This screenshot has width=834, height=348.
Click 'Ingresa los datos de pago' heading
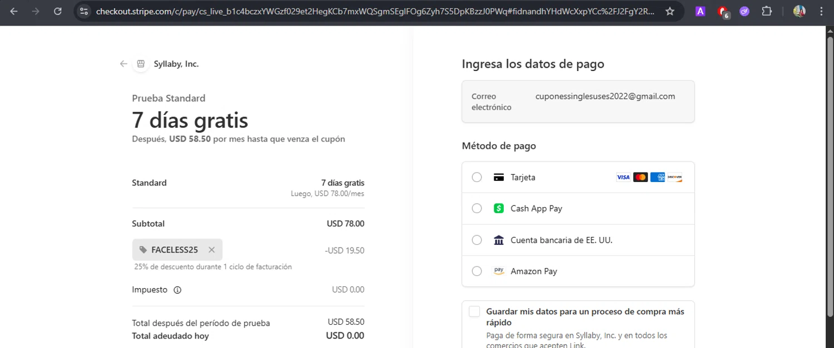pyautogui.click(x=533, y=64)
